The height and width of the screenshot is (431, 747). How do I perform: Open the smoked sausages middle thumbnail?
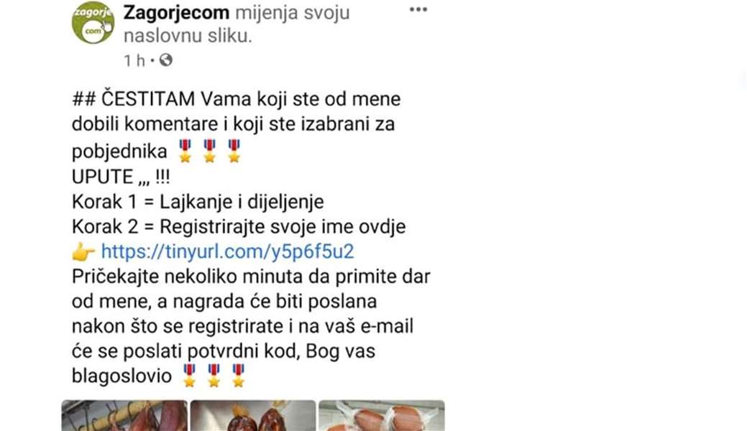click(x=253, y=416)
